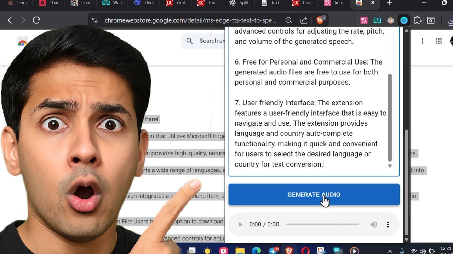This screenshot has height=254, width=453.
Task: Switch to the Lingv tab
Action: pyautogui.click(x=17, y=3)
